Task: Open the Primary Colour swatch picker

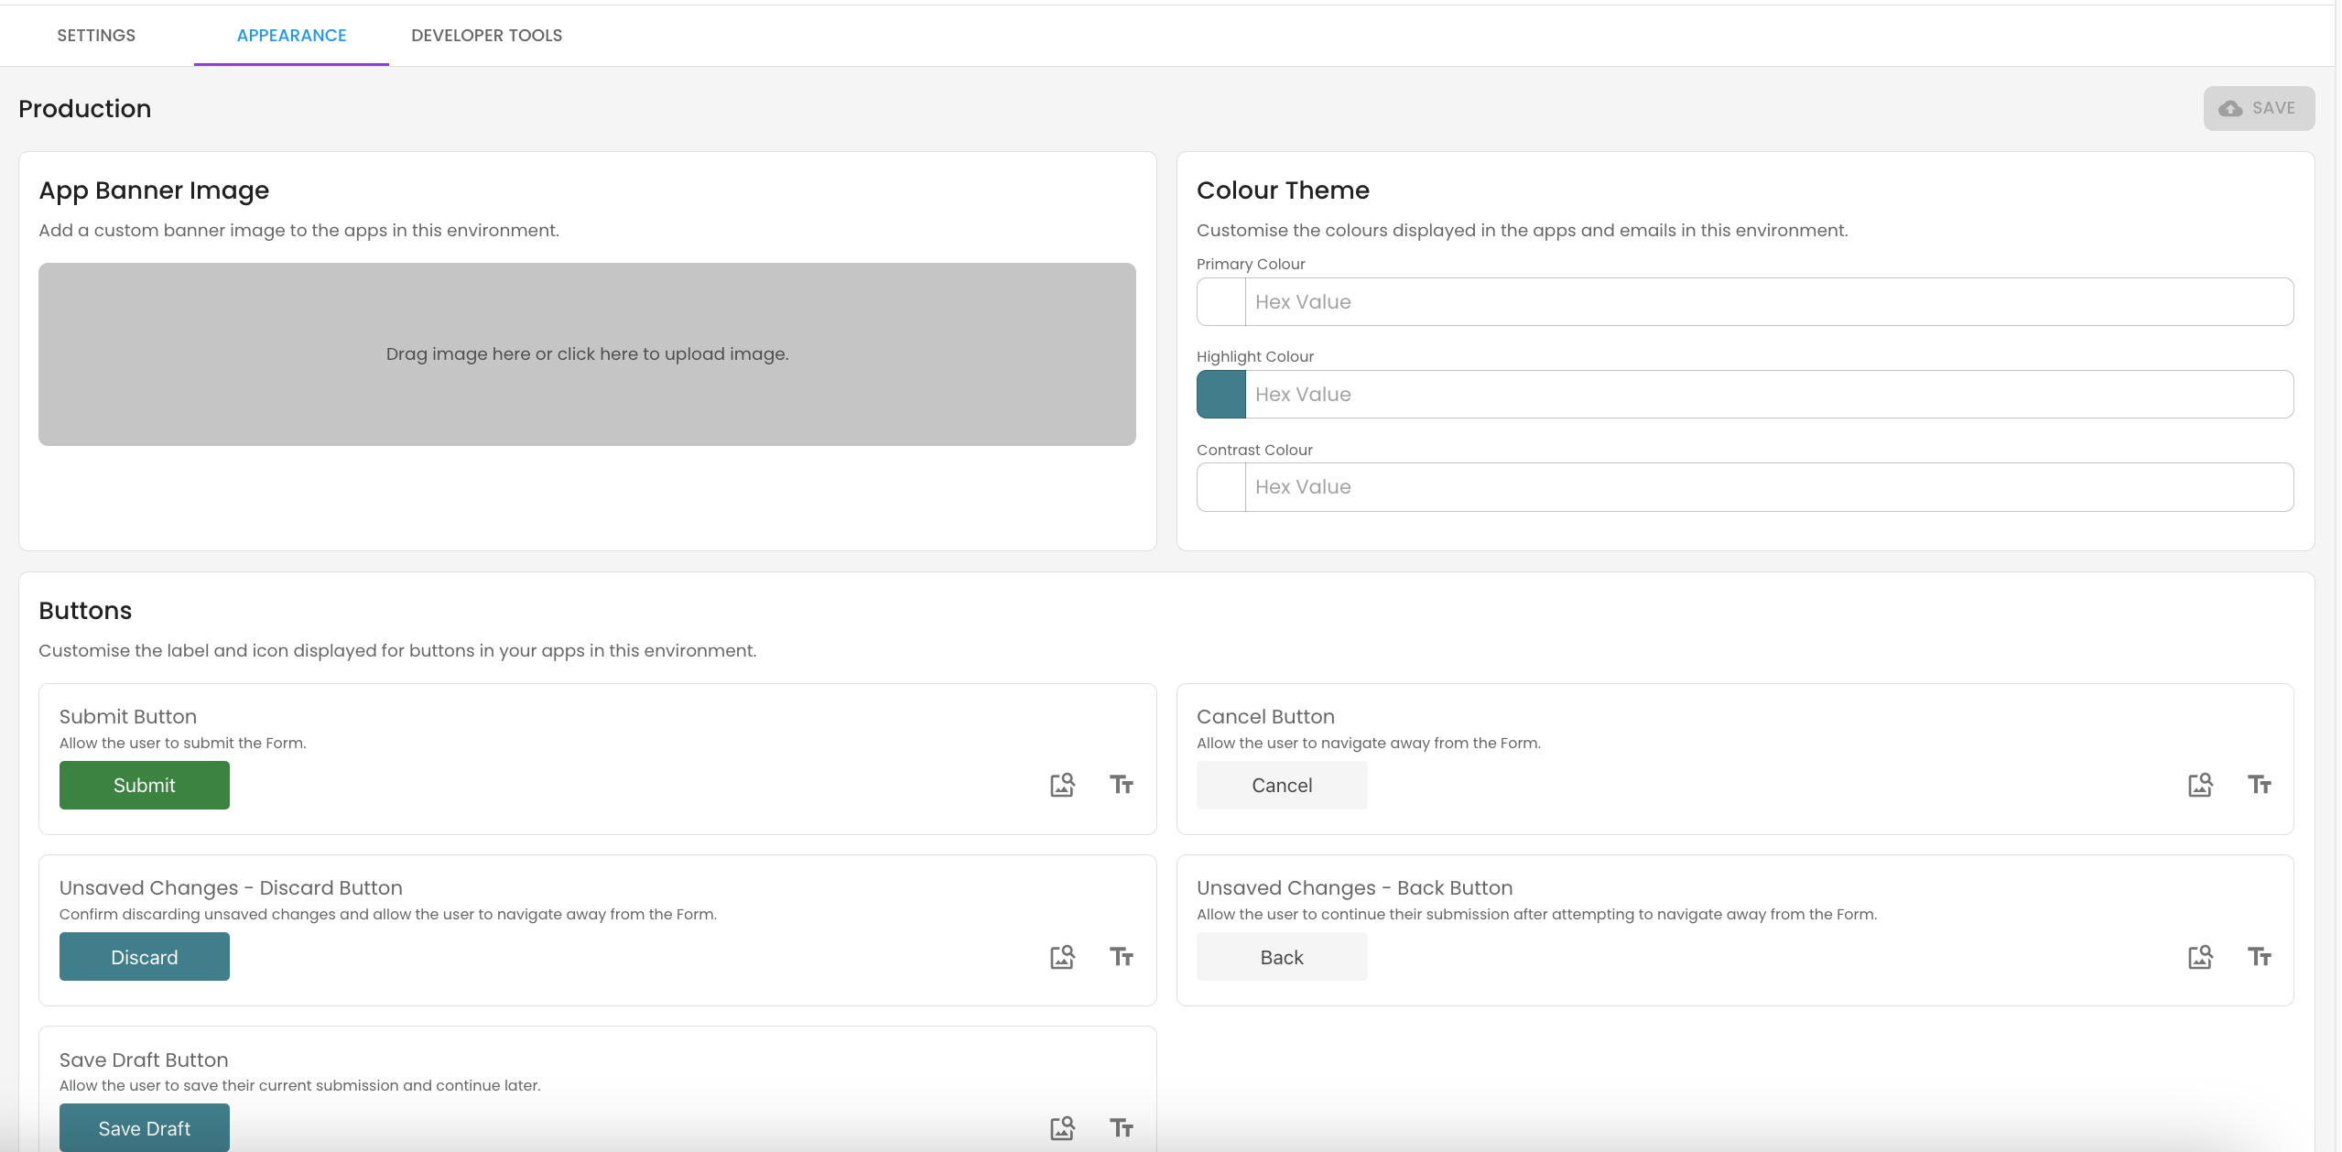Action: 1221,302
